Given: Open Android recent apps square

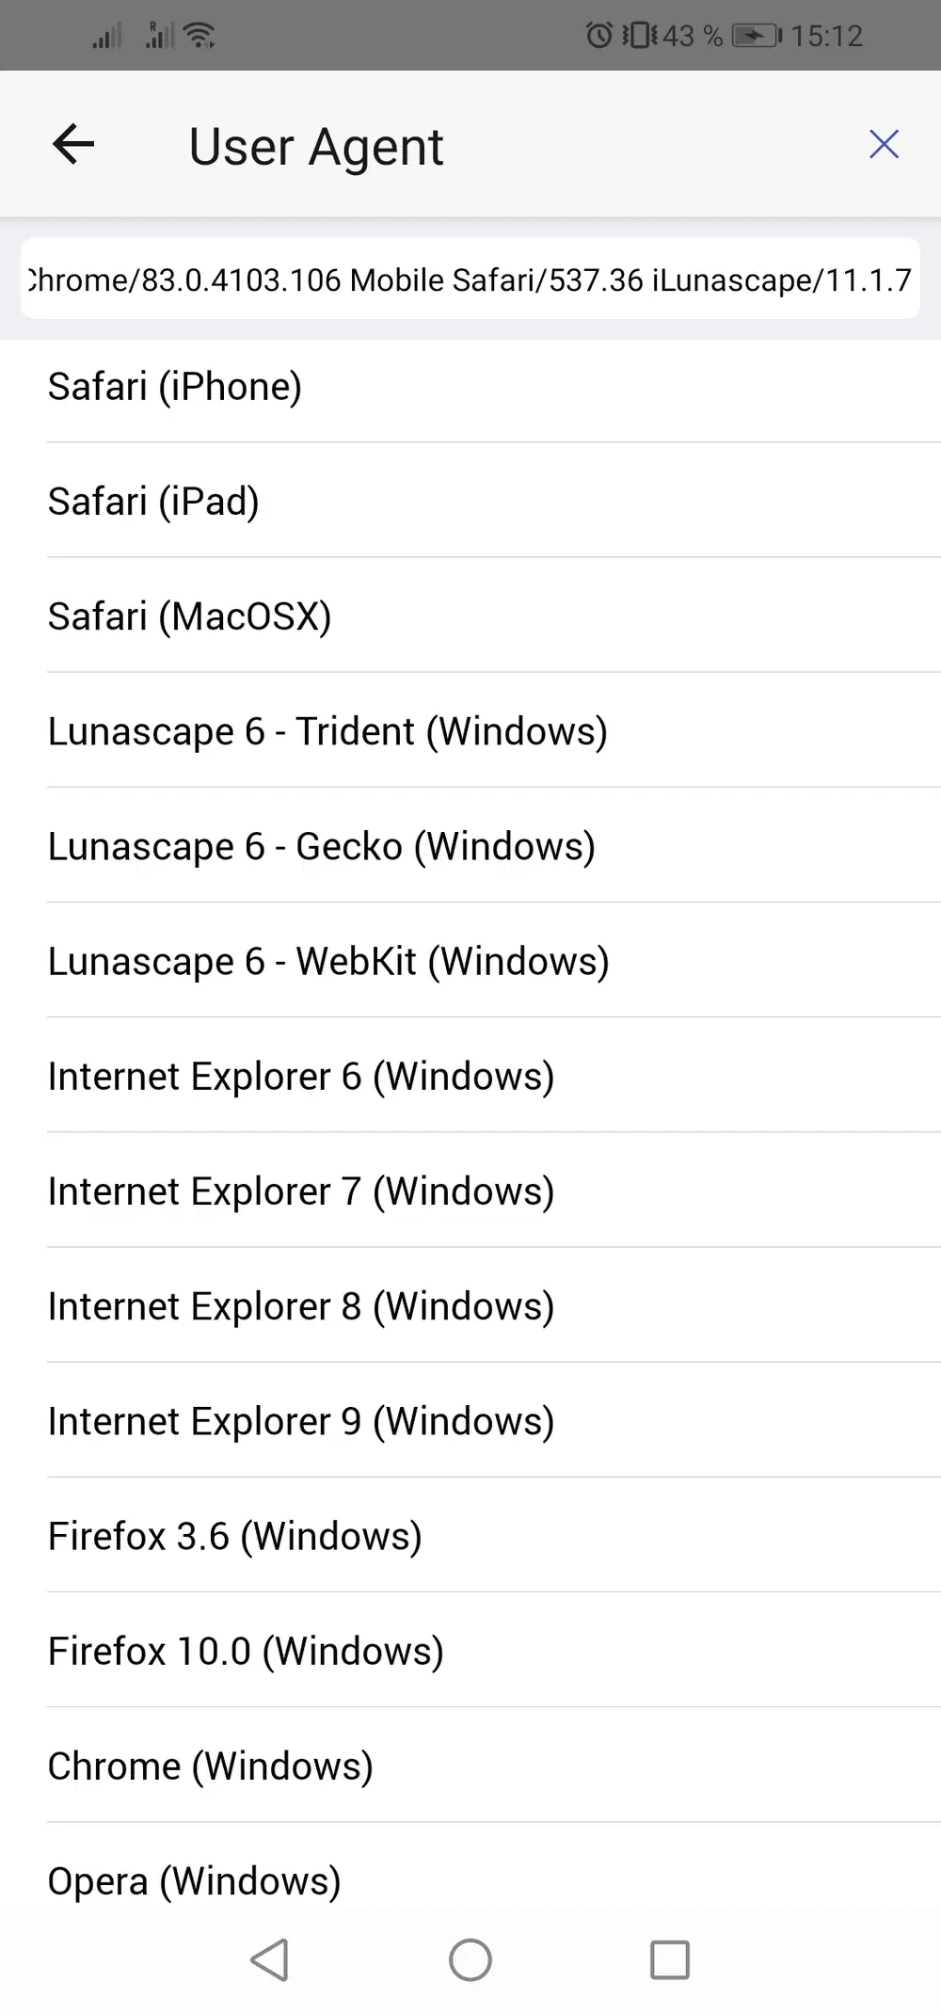Looking at the screenshot, I should (x=670, y=1960).
